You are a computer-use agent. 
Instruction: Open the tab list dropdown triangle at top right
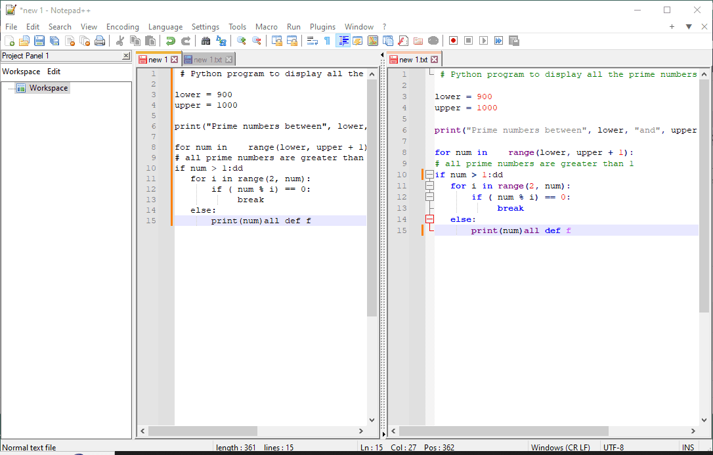coord(689,27)
